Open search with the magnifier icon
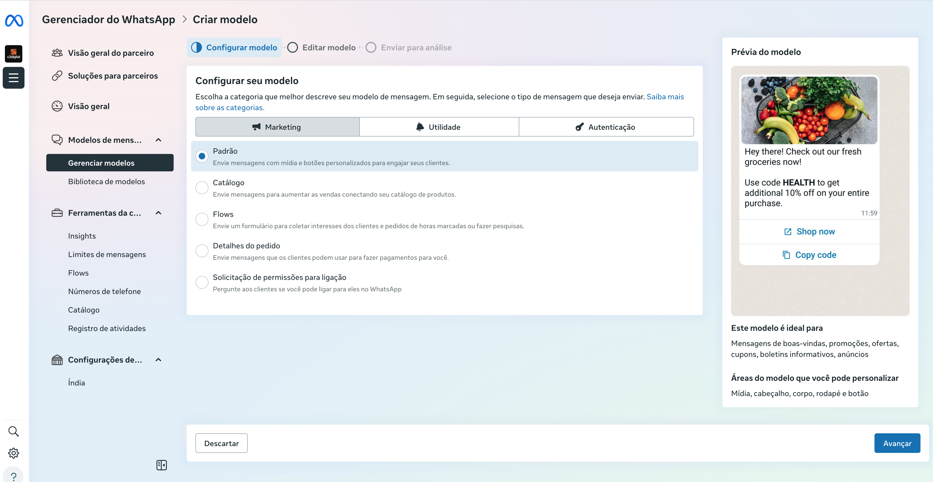The height and width of the screenshot is (482, 933). click(13, 431)
